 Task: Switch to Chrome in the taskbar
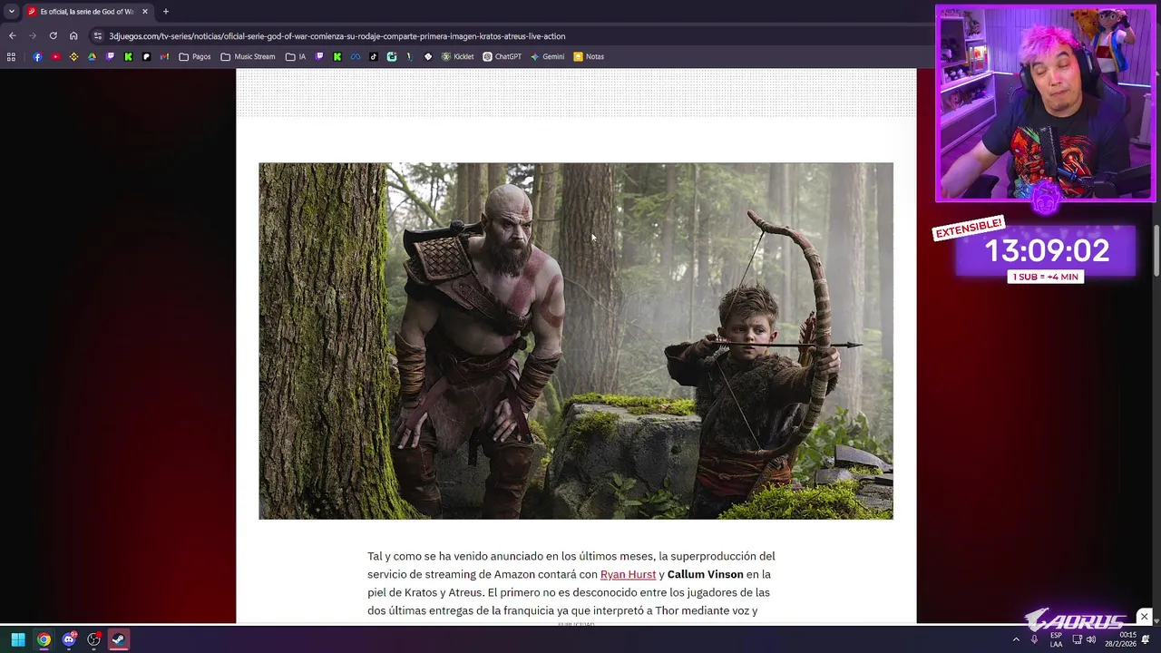[44, 639]
